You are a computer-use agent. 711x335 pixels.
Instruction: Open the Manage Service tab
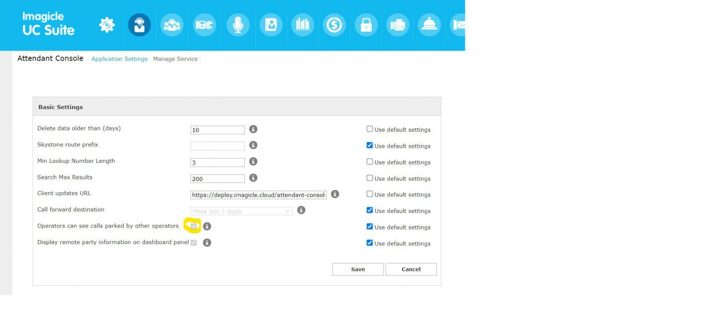(175, 59)
